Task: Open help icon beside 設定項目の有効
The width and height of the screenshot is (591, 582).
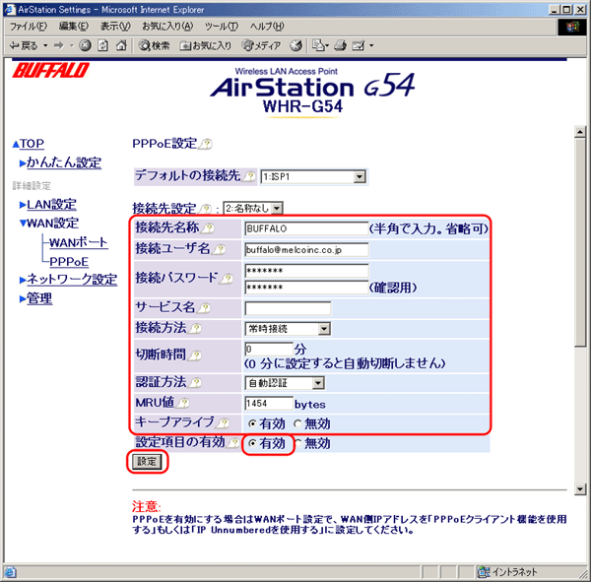Action: point(234,442)
